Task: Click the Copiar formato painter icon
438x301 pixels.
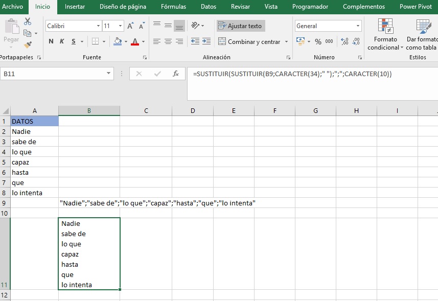Action: (28, 43)
